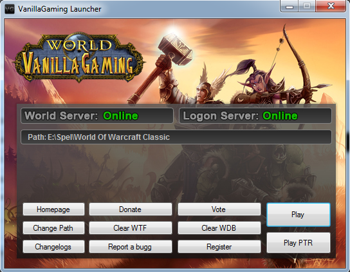
Task: Close the VanillaGaming Launcher window
Action: click(331, 6)
